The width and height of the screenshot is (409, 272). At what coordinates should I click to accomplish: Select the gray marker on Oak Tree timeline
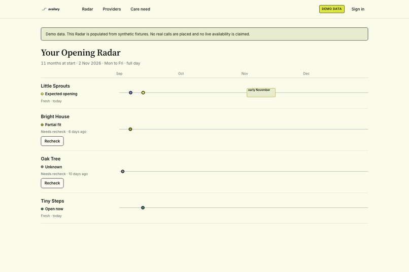click(123, 171)
